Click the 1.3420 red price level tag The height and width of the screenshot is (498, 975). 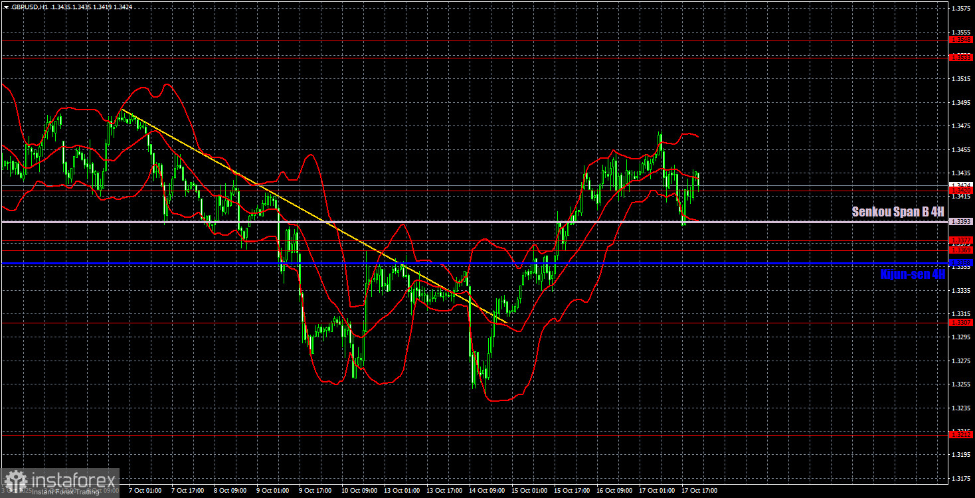point(961,191)
